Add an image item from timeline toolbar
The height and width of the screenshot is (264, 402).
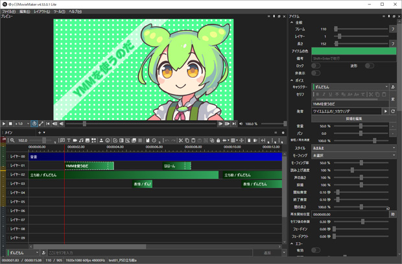88,140
